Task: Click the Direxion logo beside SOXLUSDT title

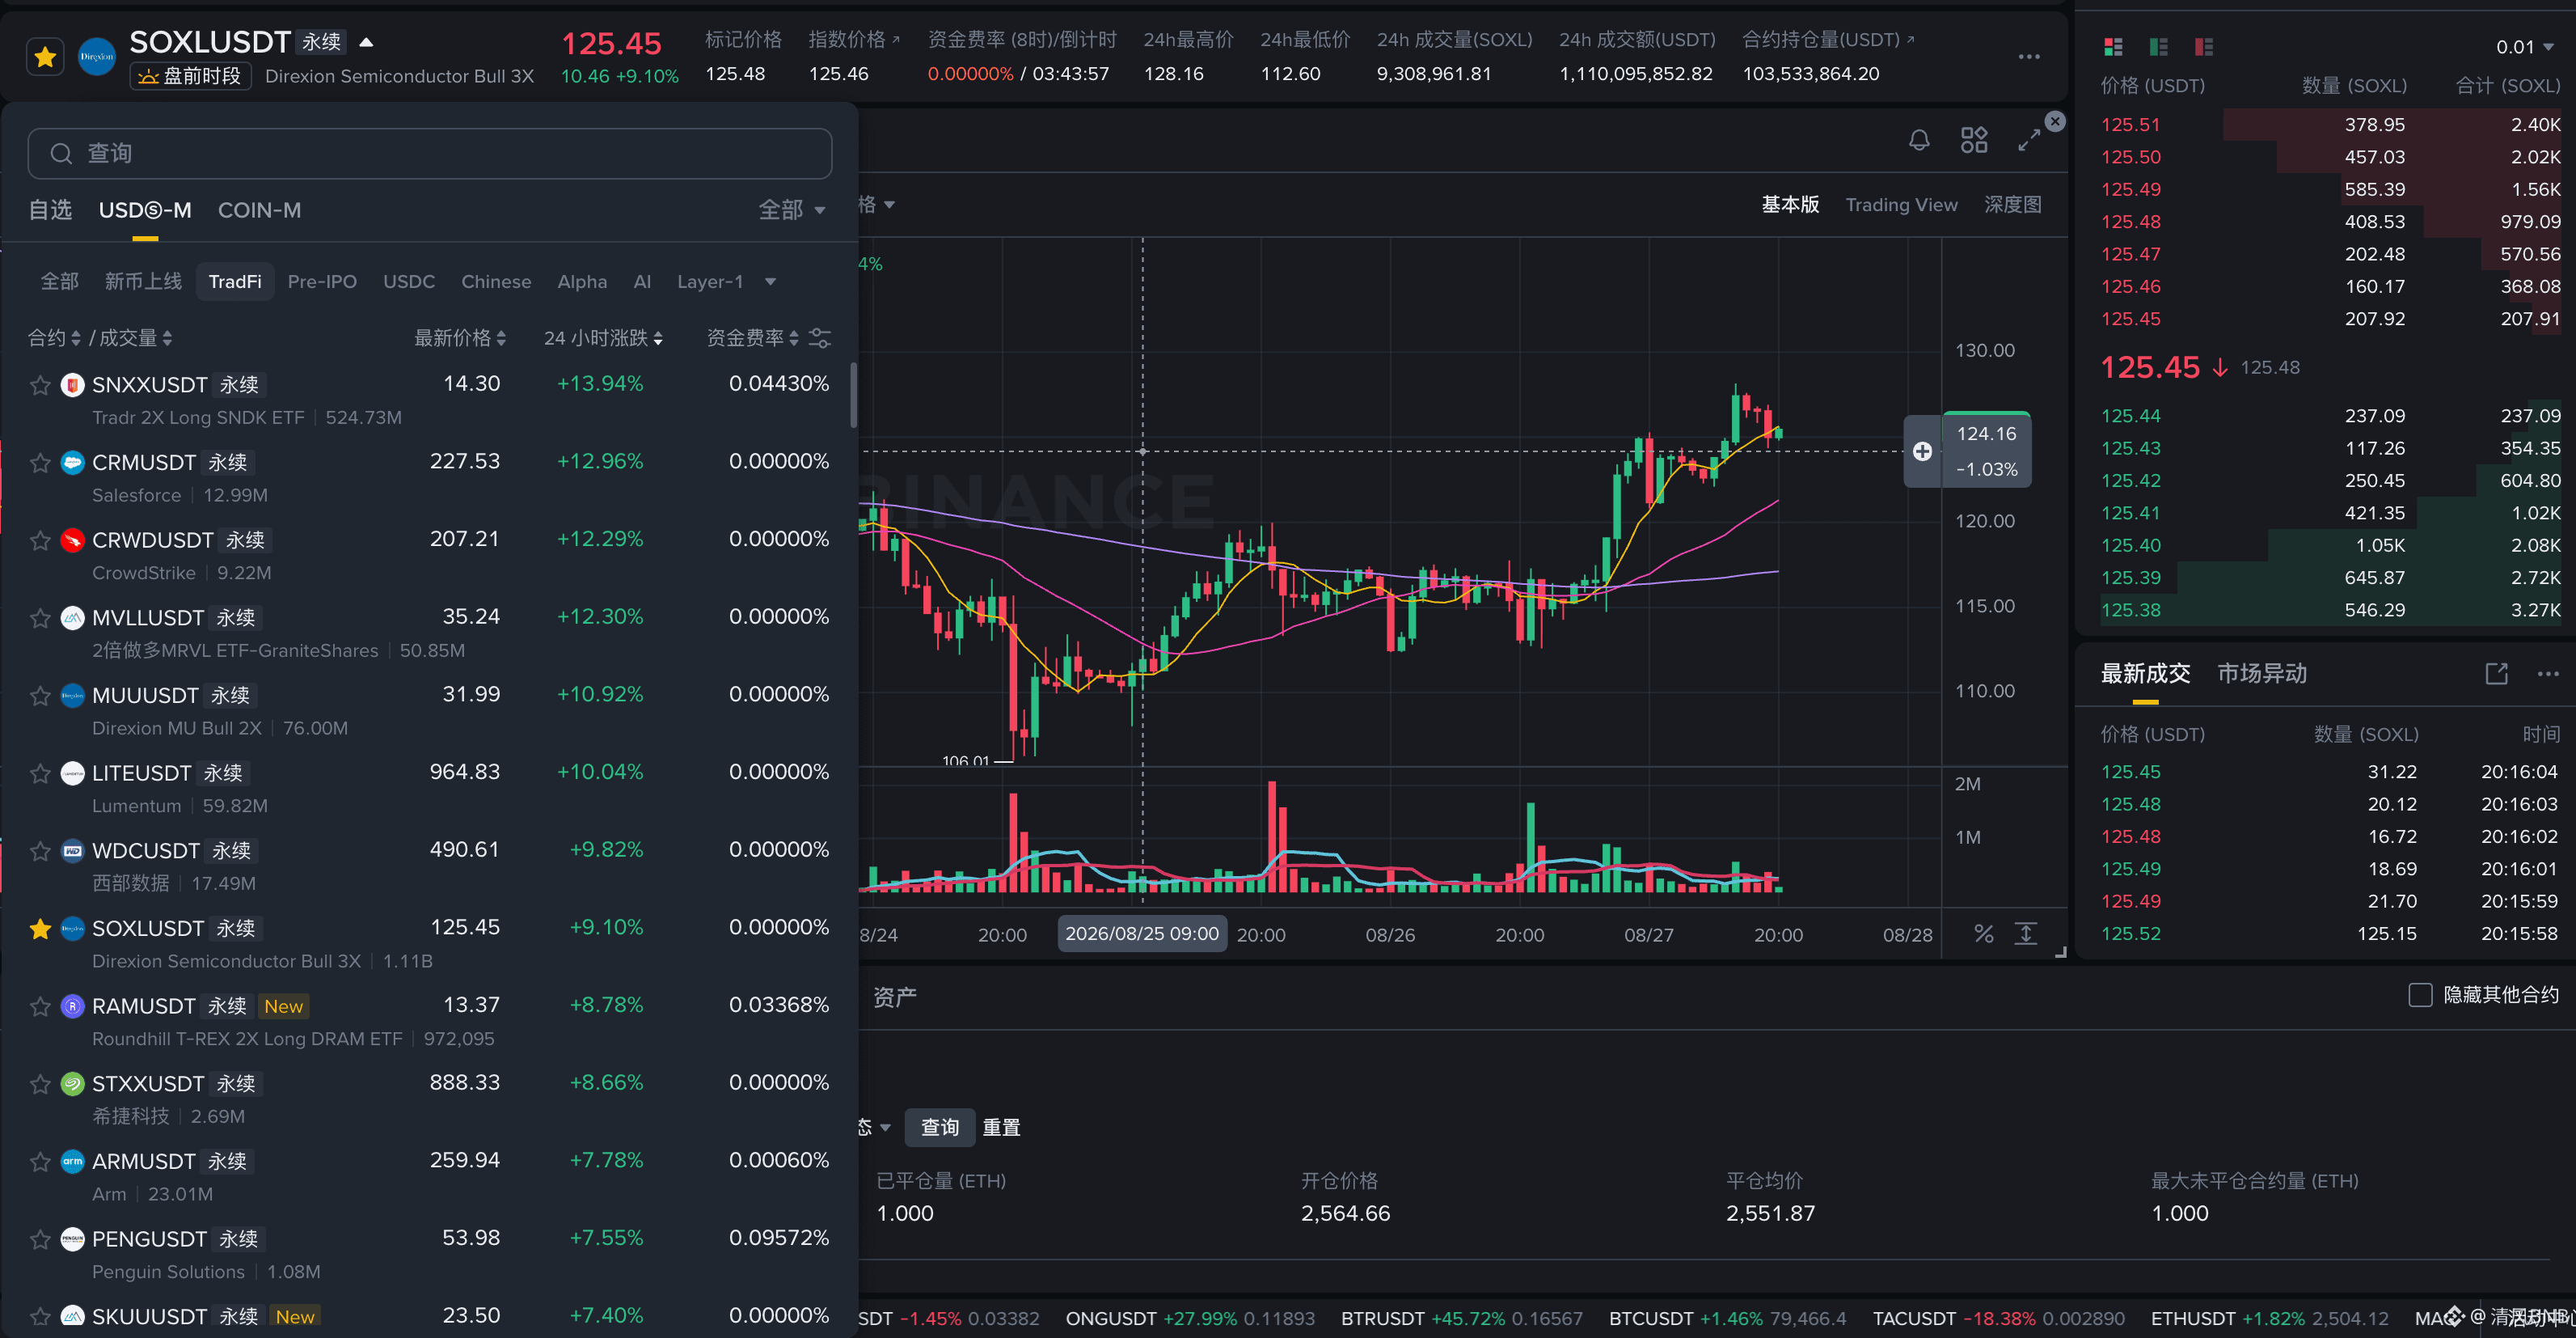Action: click(97, 57)
